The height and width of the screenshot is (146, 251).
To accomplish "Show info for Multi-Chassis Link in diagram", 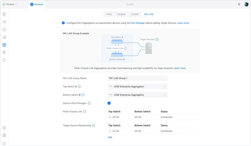I will 126,48.
